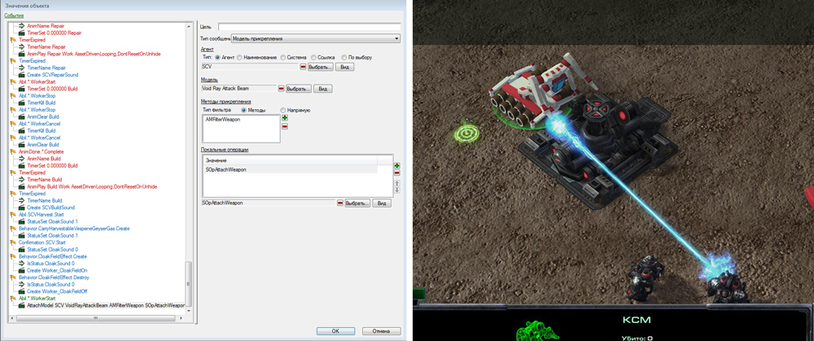This screenshot has width=814, height=341.
Task: Click Выбрать next to the SCV field
Action: pos(320,68)
